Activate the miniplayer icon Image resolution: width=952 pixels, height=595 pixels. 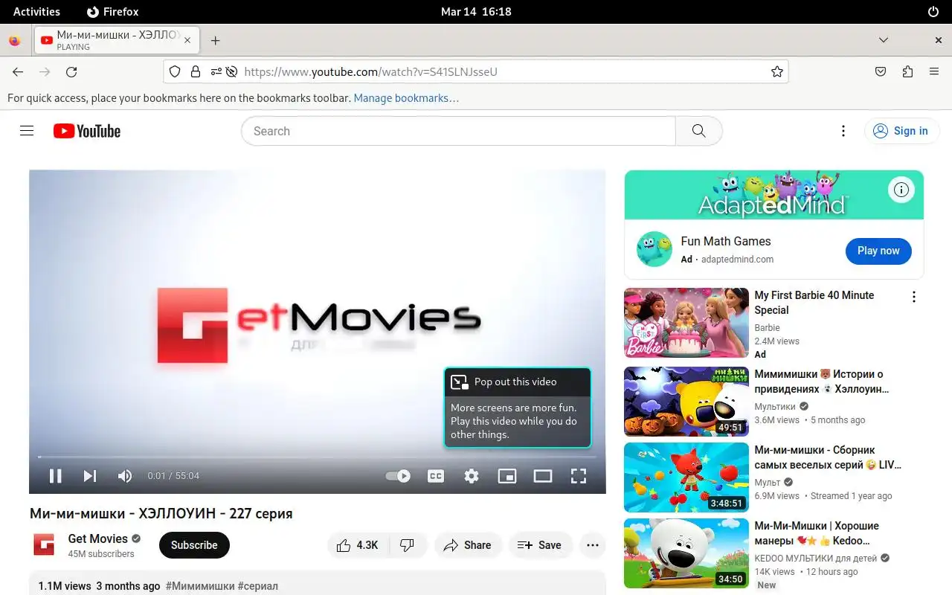(x=507, y=476)
